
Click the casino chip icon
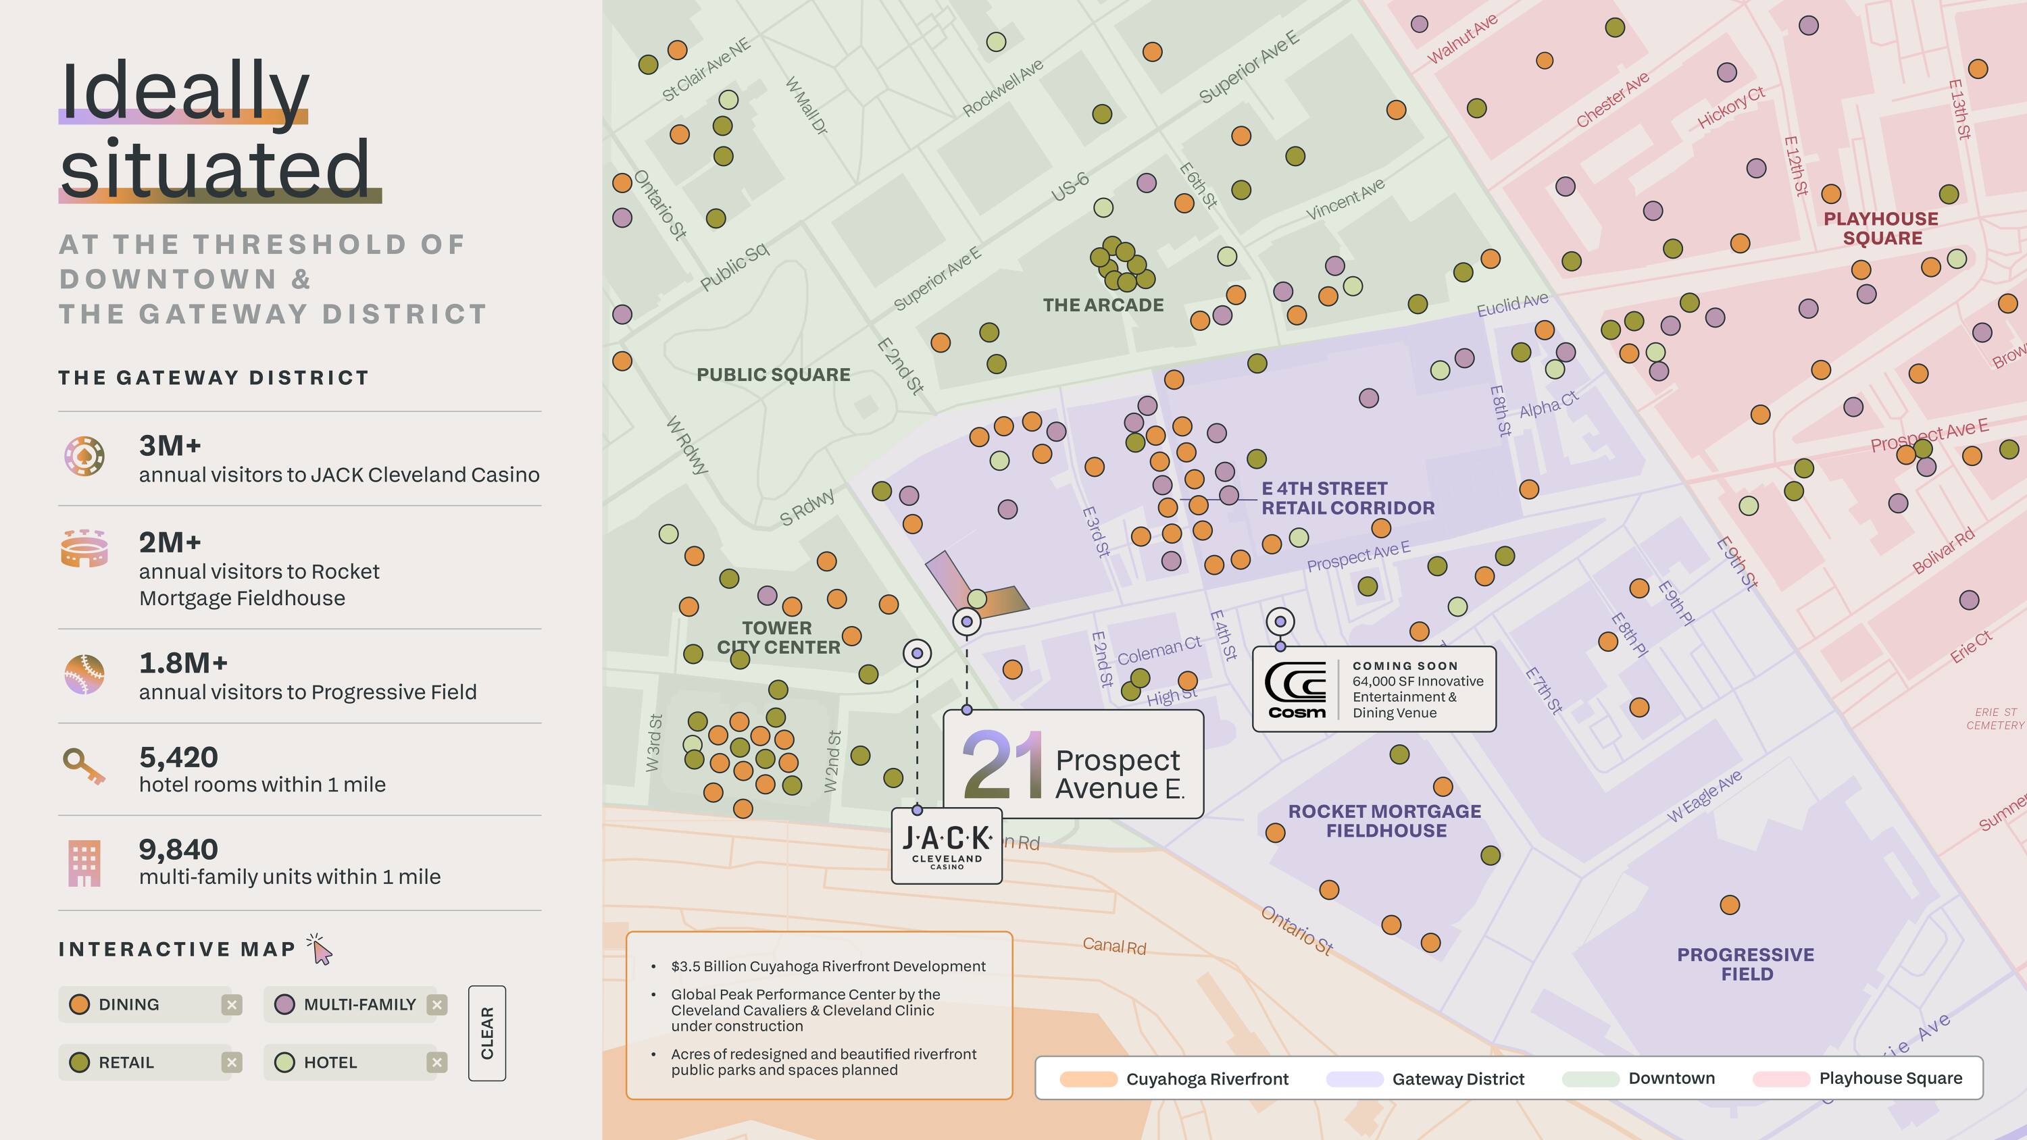(x=84, y=456)
